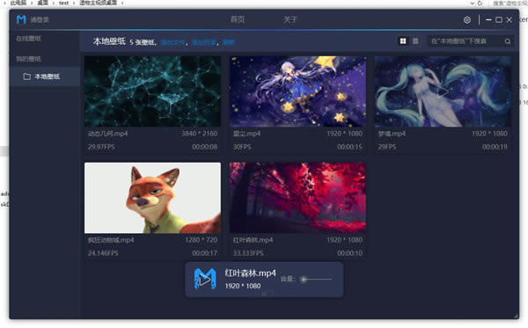Open the 关于 tab
Viewport: 528px width, 328px height.
(x=290, y=19)
